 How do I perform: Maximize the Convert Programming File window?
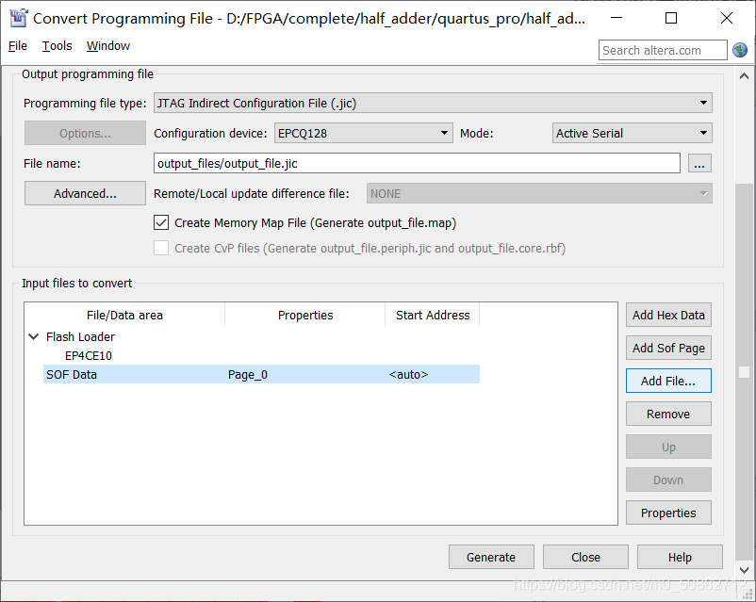(671, 18)
